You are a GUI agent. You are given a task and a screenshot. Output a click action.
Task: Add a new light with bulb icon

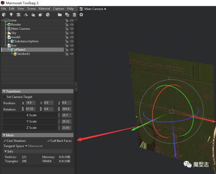pos(11,15)
